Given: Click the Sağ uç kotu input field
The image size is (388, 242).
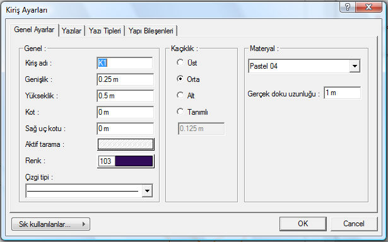Looking at the screenshot, I should 125,129.
